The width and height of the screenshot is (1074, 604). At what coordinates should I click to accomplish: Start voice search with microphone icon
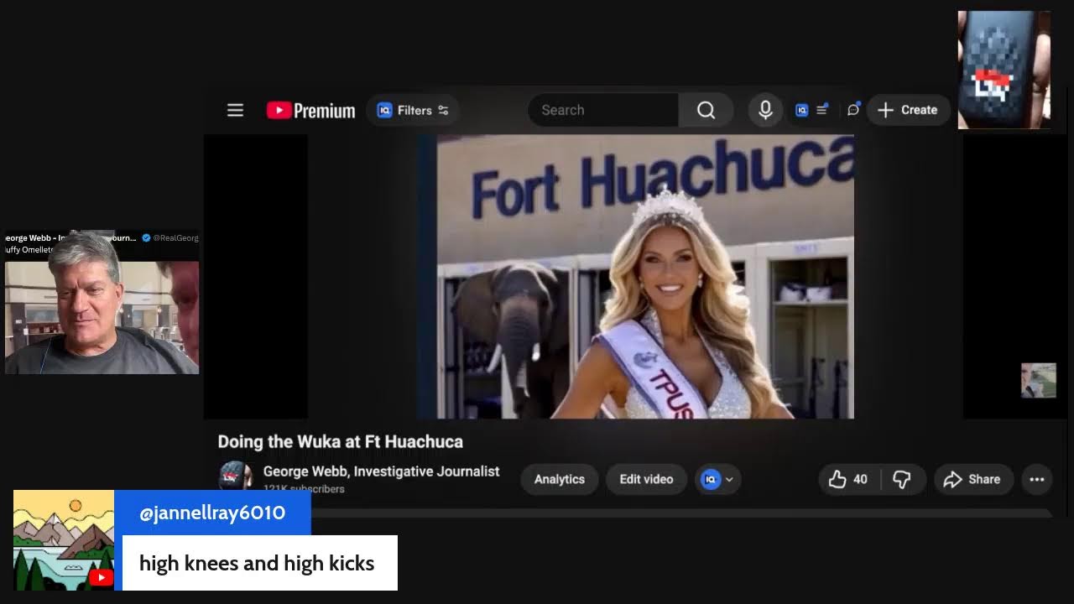[x=765, y=110]
